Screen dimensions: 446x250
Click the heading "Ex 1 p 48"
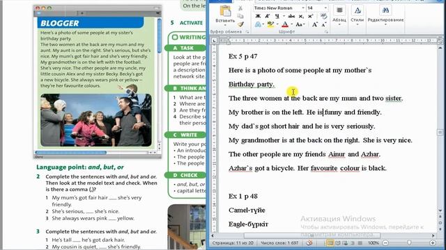click(243, 196)
